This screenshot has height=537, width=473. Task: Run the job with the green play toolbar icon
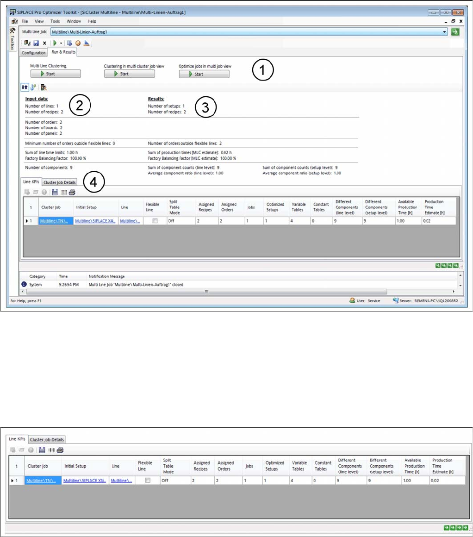[x=55, y=43]
